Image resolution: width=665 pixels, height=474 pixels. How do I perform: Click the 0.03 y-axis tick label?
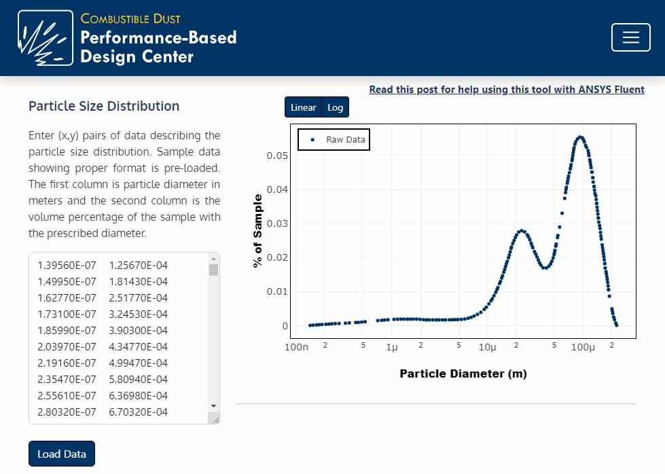click(277, 223)
